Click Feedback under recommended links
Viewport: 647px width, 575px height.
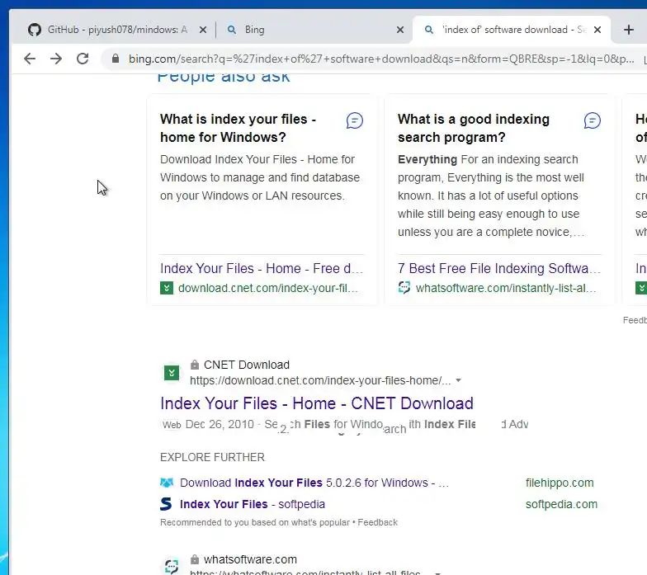pos(378,522)
